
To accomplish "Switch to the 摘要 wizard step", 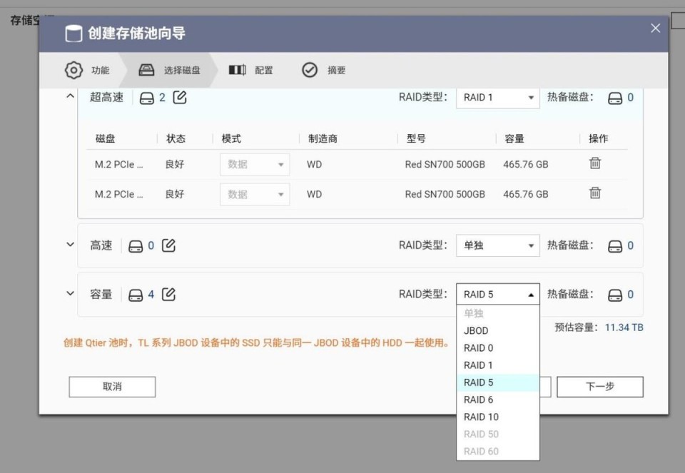I will pyautogui.click(x=329, y=69).
